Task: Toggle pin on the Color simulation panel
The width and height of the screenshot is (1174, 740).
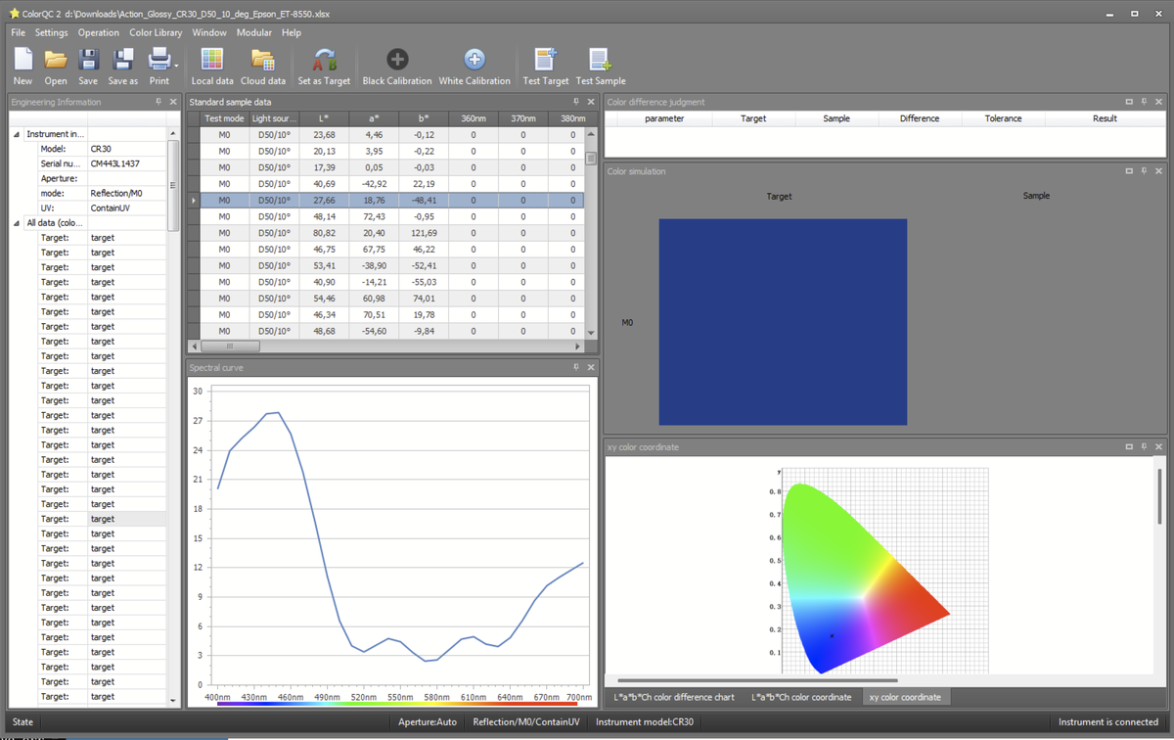Action: (x=1144, y=171)
